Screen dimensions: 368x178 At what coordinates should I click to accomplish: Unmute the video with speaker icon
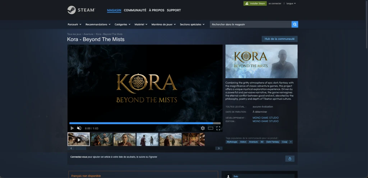(79, 128)
